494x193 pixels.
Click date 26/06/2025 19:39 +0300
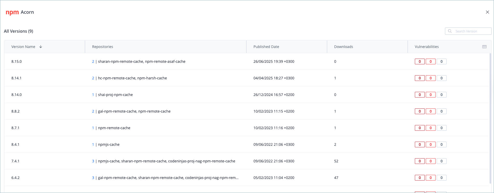pos(274,61)
